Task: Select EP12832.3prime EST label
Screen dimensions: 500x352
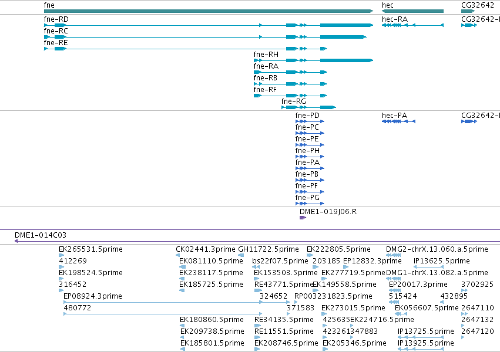Action: pyautogui.click(x=373, y=261)
